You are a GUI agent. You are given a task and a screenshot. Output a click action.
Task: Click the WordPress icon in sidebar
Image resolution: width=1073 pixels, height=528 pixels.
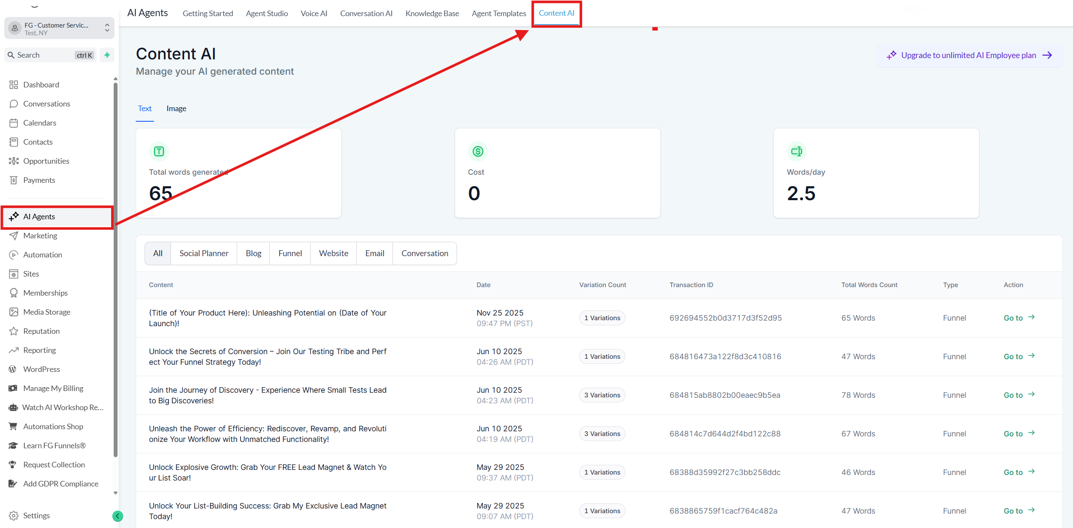pyautogui.click(x=13, y=369)
